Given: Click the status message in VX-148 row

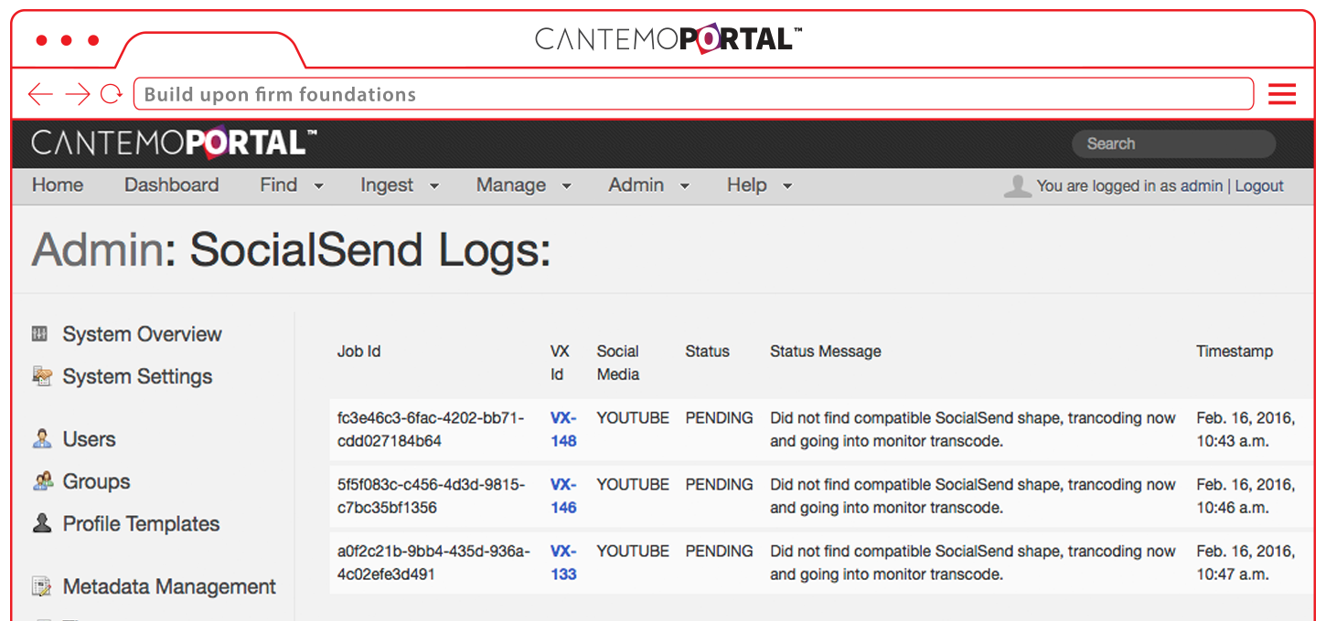Looking at the screenshot, I should pyautogui.click(x=973, y=429).
